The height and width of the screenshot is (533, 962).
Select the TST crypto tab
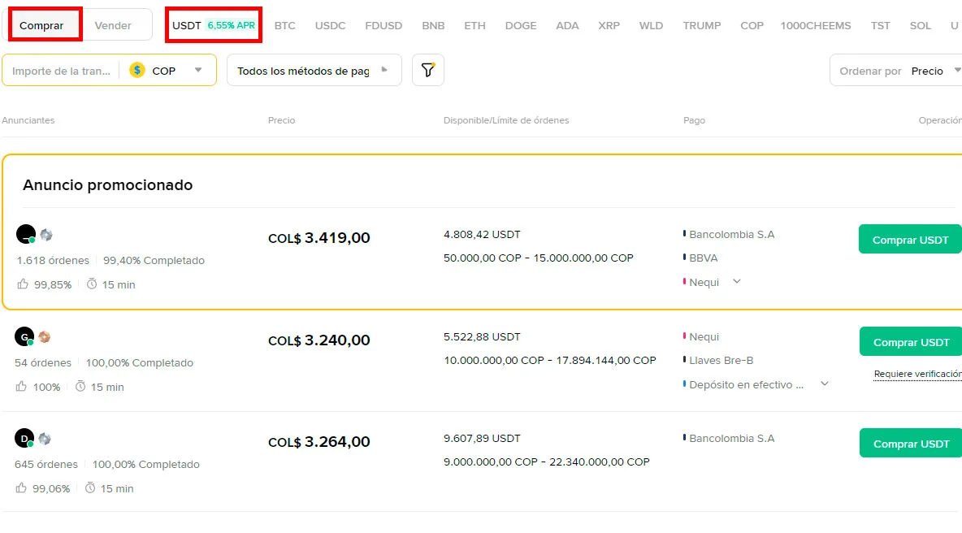881,26
